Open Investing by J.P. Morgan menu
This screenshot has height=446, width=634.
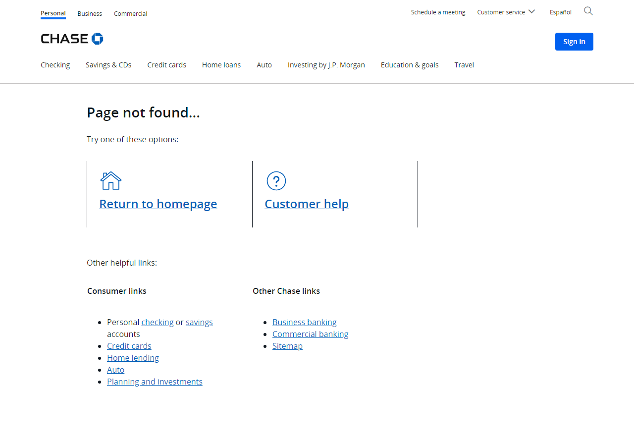pos(326,65)
